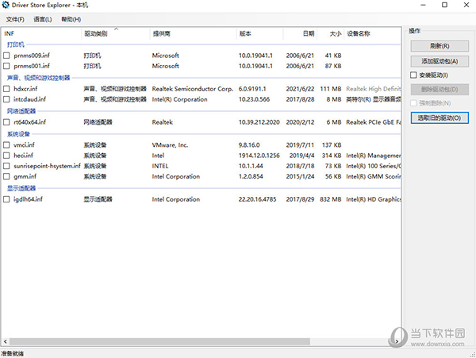
Task: Tick the hdxcr.inf Realtek driver checkbox
Action: (x=7, y=89)
